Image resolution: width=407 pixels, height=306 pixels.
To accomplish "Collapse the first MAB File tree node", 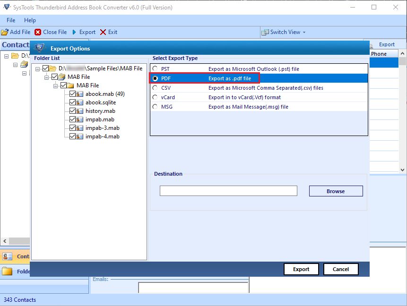I will pos(47,77).
